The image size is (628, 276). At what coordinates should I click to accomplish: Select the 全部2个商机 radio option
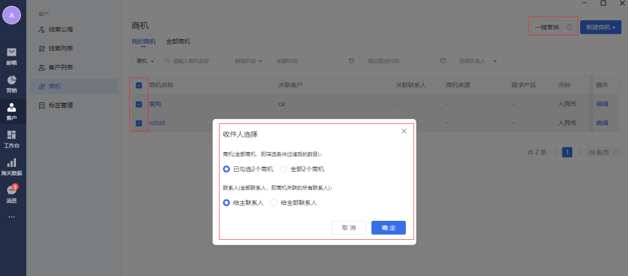coord(283,169)
